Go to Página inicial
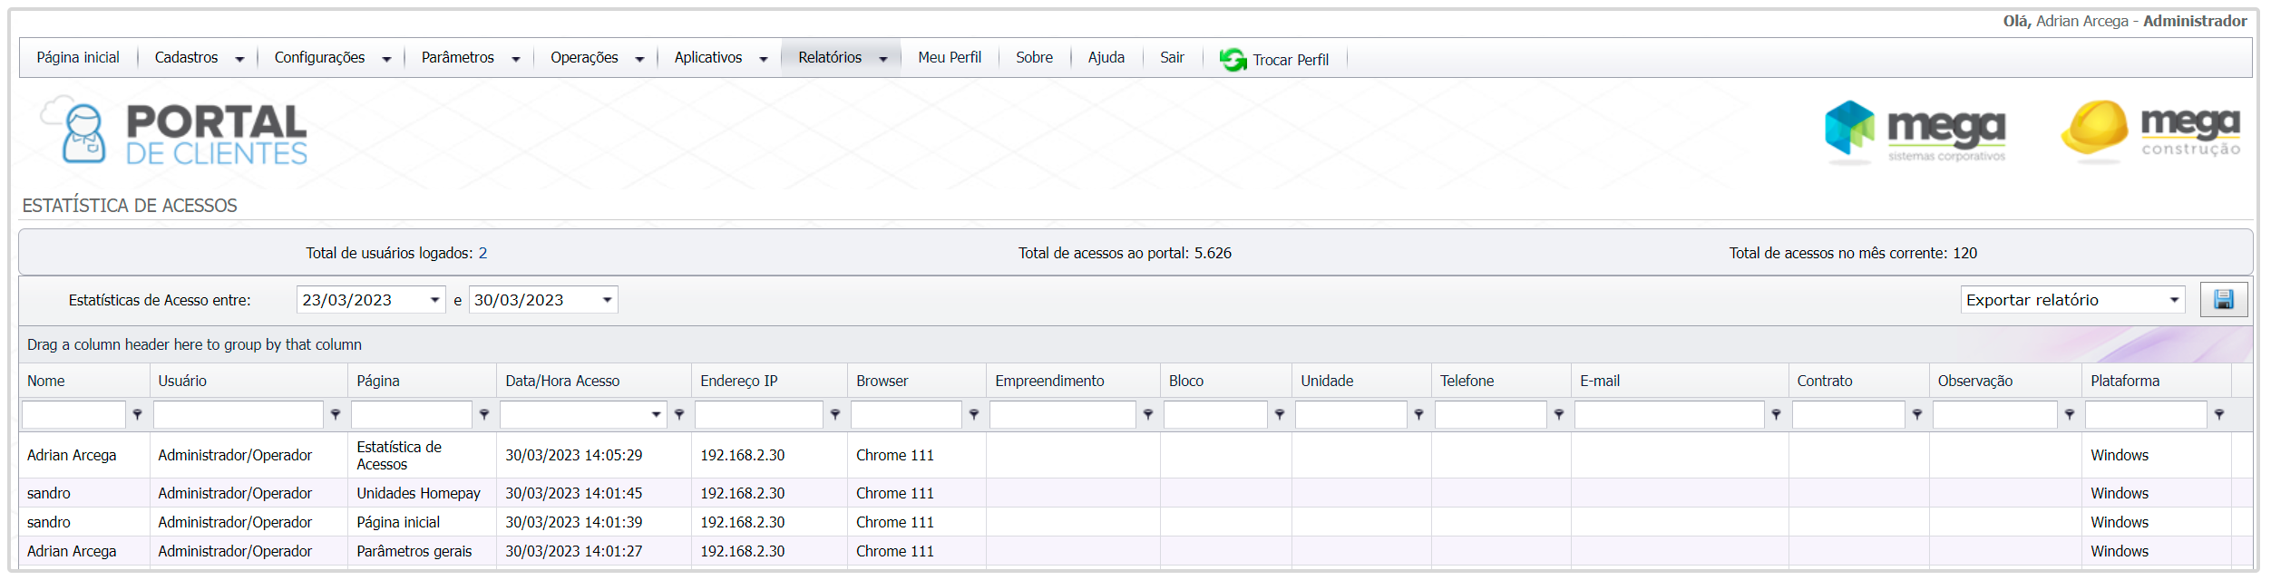Viewport: 2271px width, 580px height. (78, 58)
